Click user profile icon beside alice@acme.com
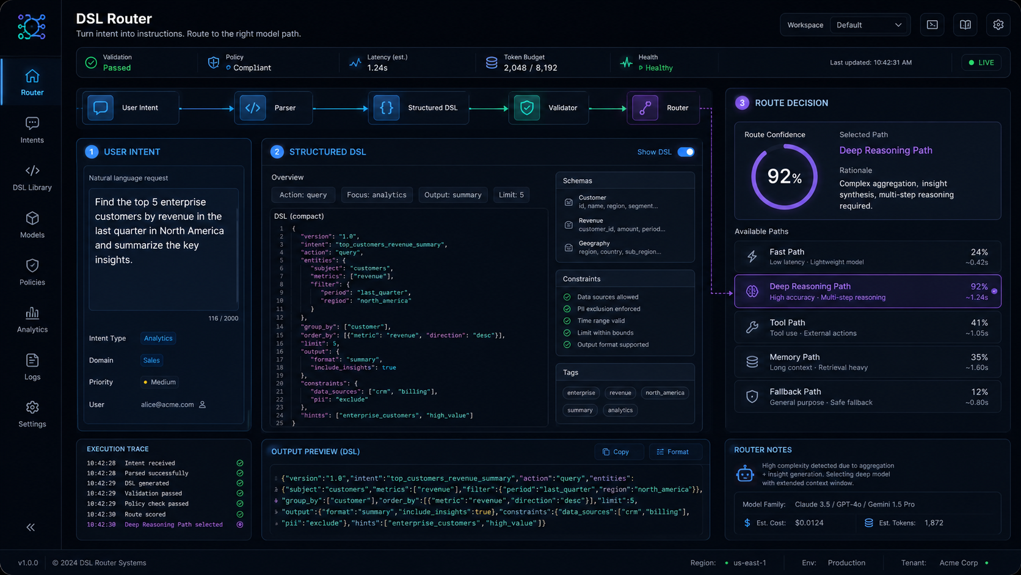 202,405
